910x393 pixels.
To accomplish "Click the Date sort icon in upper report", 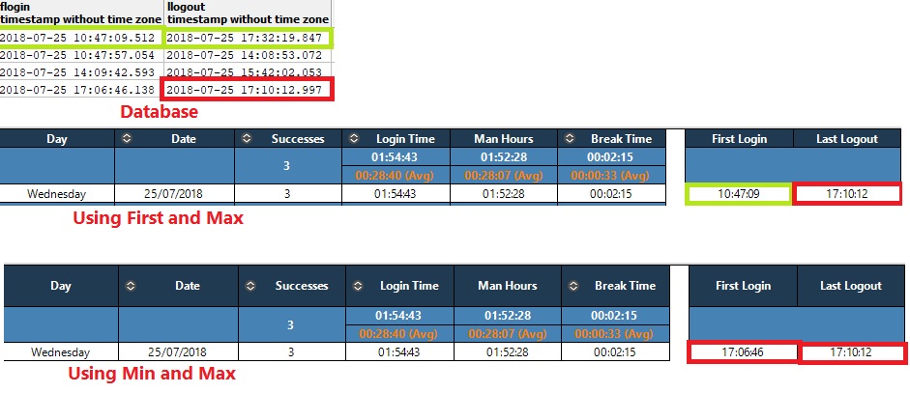I will click(x=127, y=139).
